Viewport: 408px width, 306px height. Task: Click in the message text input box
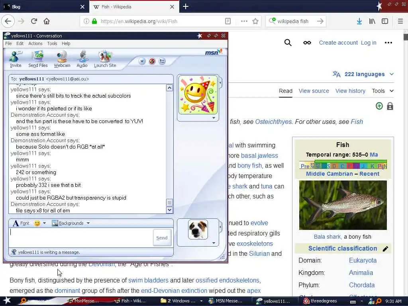click(80, 237)
